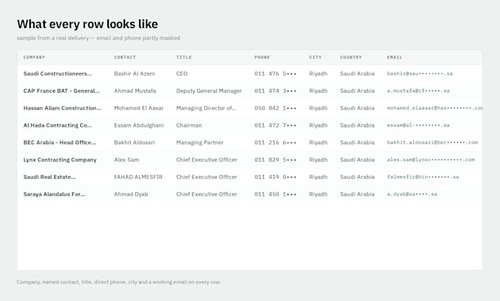
Task: Click the a.dyab@sa masked email
Action: (x=412, y=194)
